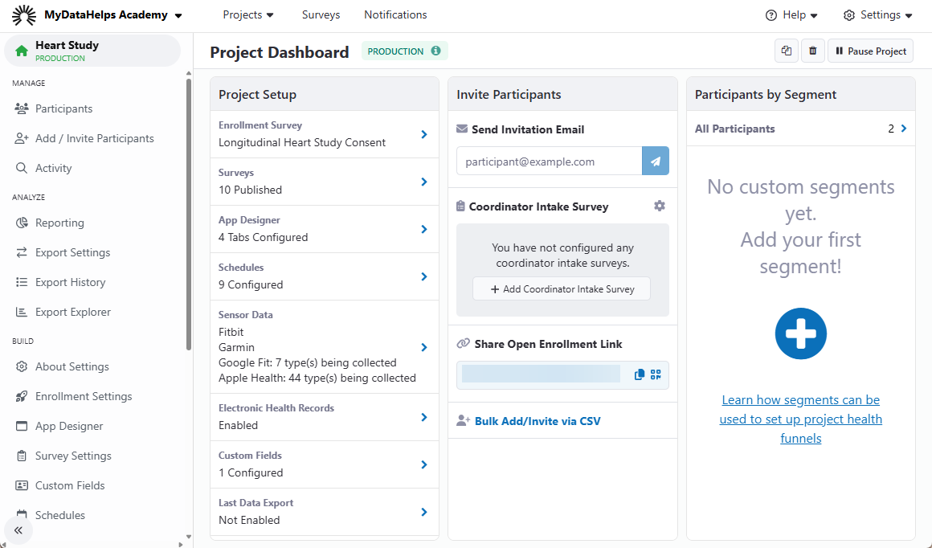932x548 pixels.
Task: Open Bulk Add/Invite via CSV link
Action: (x=537, y=421)
